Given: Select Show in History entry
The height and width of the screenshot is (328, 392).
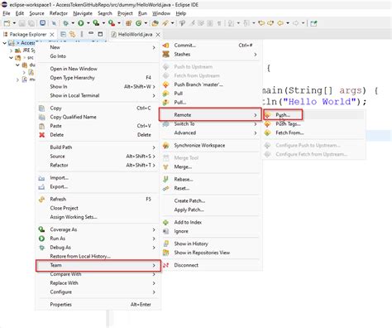Looking at the screenshot, I should point(211,244).
